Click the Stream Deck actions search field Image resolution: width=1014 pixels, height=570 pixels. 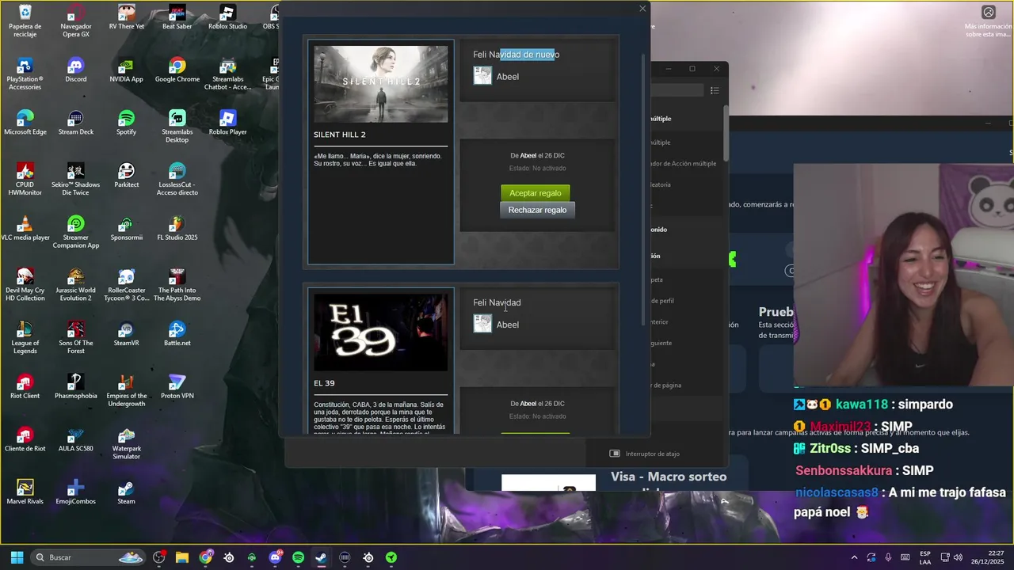pos(677,91)
